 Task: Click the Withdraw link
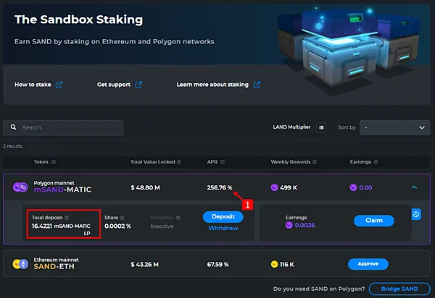coord(223,228)
